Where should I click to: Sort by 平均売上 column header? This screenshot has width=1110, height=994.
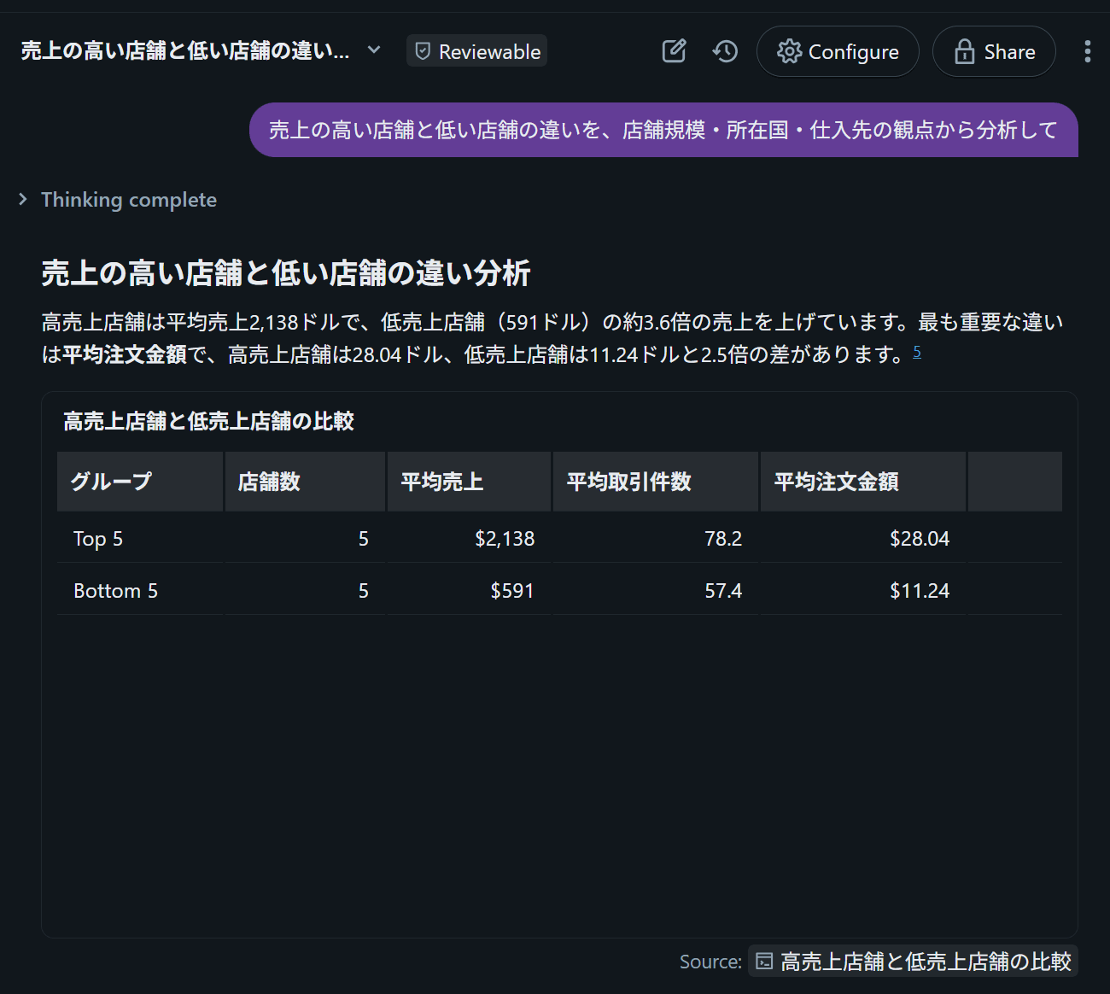click(x=442, y=482)
